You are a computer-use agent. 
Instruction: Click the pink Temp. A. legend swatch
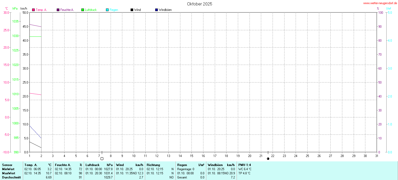(33, 10)
